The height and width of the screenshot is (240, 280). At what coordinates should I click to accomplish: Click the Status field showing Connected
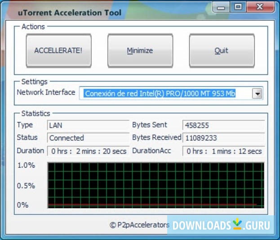click(x=88, y=138)
